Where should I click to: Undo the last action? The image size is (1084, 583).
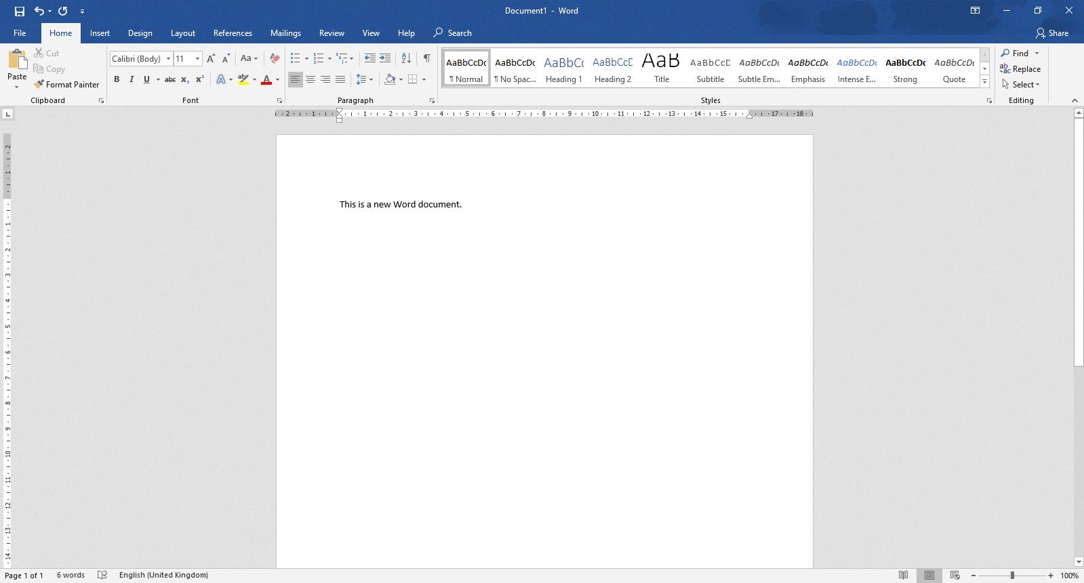(39, 11)
